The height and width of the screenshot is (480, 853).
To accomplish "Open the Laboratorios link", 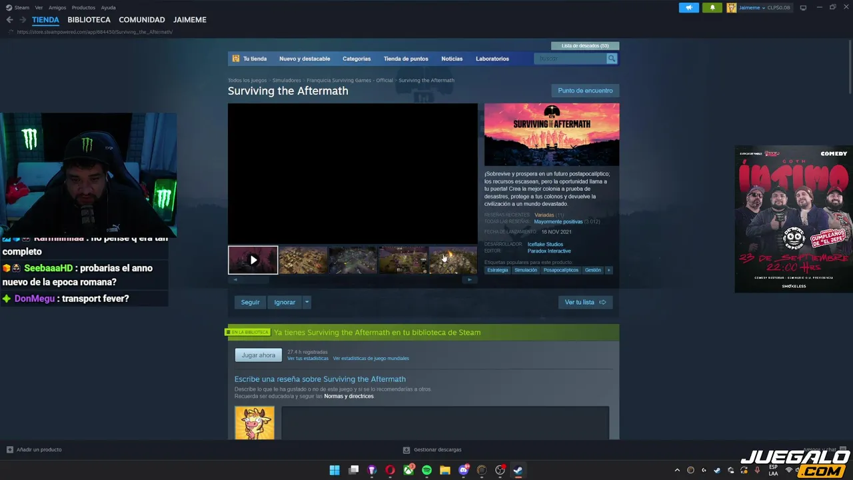I will click(x=492, y=59).
